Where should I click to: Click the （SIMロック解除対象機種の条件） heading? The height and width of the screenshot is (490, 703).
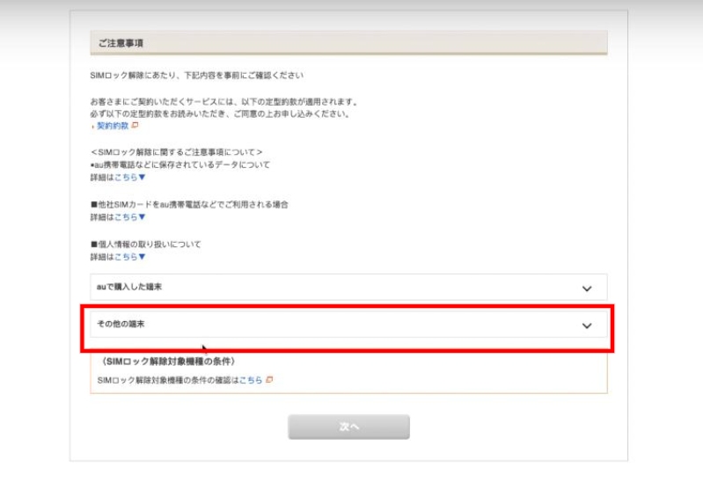pyautogui.click(x=167, y=362)
